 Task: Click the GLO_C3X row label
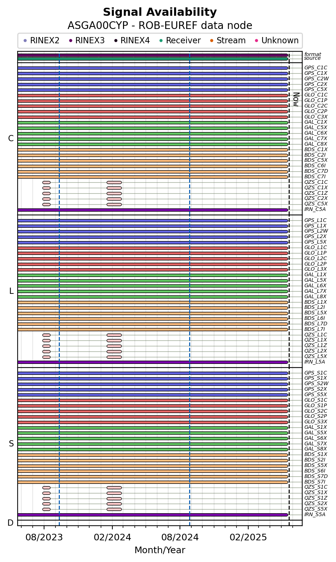(x=316, y=117)
